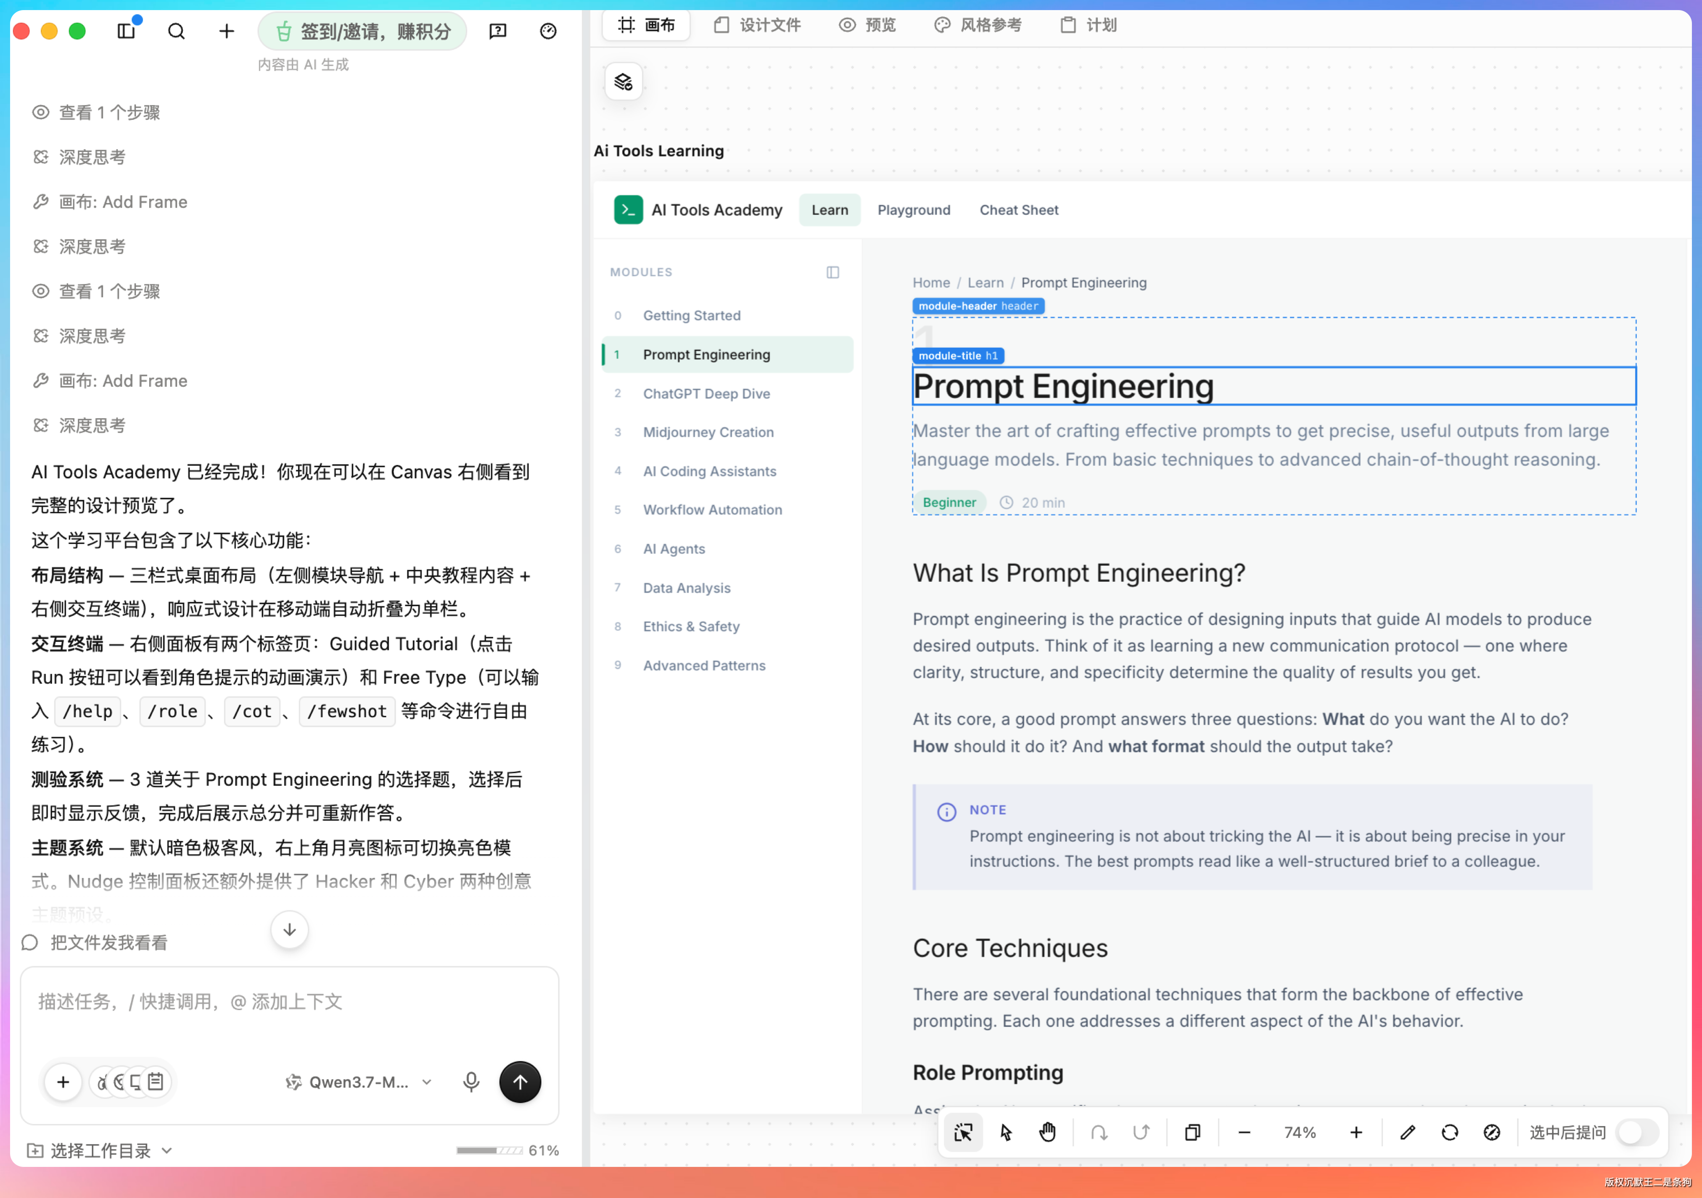Open the Playground nav tab
This screenshot has width=1702, height=1198.
point(913,210)
